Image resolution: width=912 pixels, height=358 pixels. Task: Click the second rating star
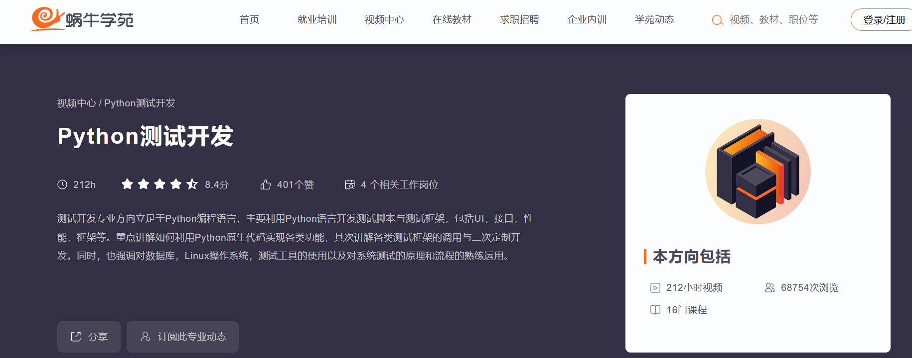[x=144, y=184]
